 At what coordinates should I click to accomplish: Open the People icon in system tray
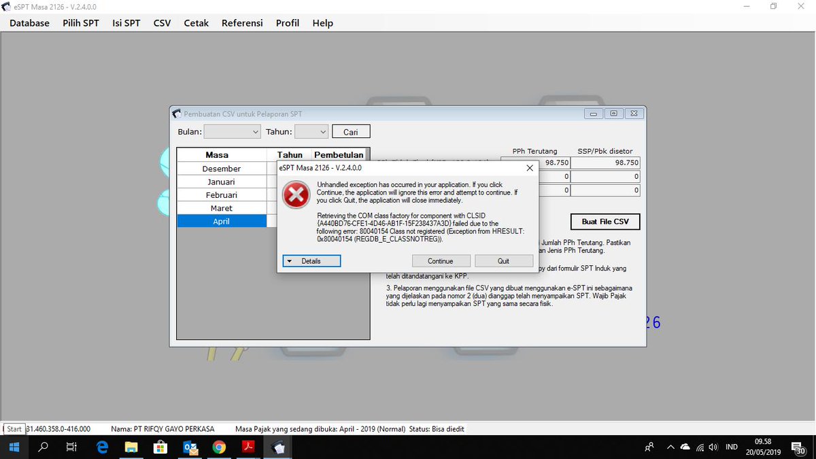(x=649, y=447)
